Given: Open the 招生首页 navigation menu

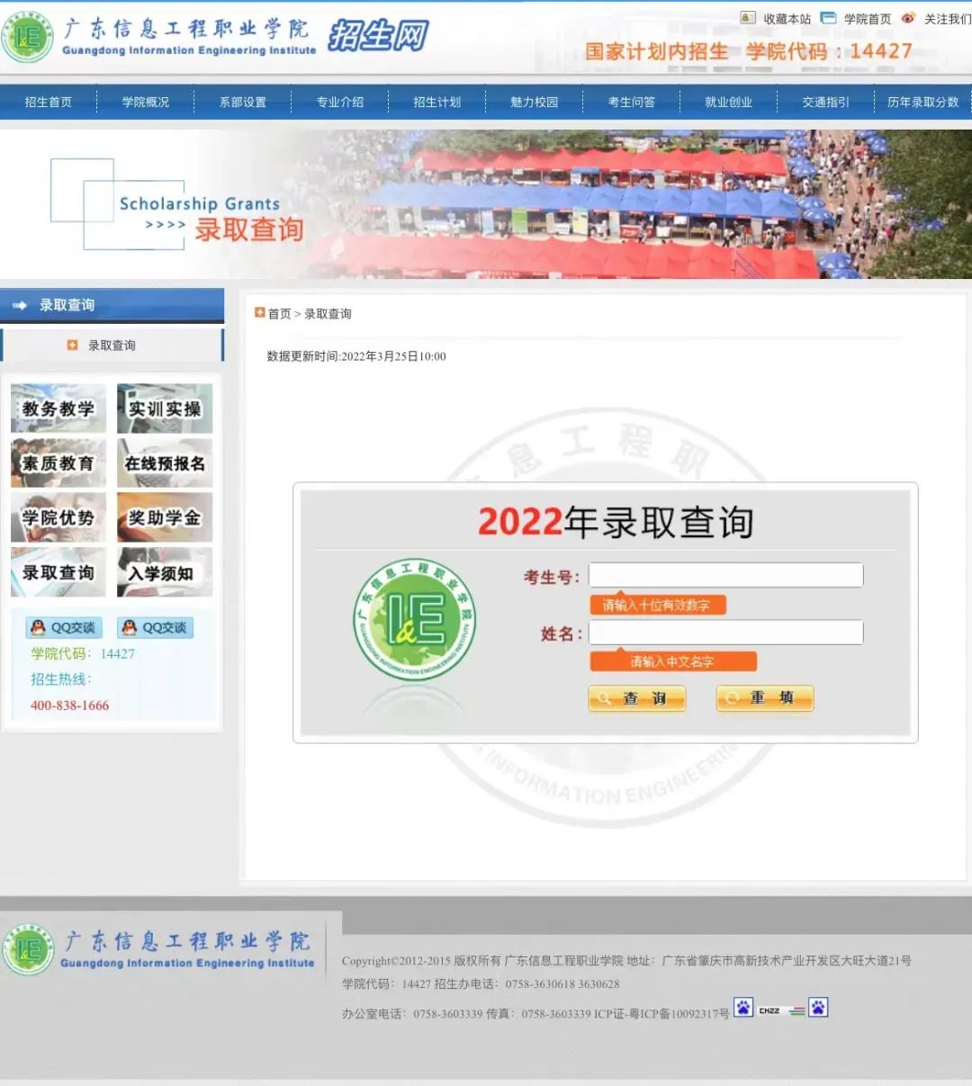Looking at the screenshot, I should [49, 102].
